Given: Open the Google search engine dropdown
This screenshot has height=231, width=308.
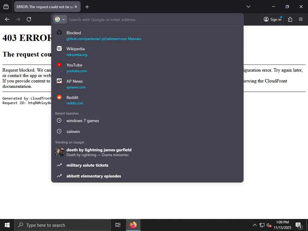Looking at the screenshot, I should pos(60,20).
